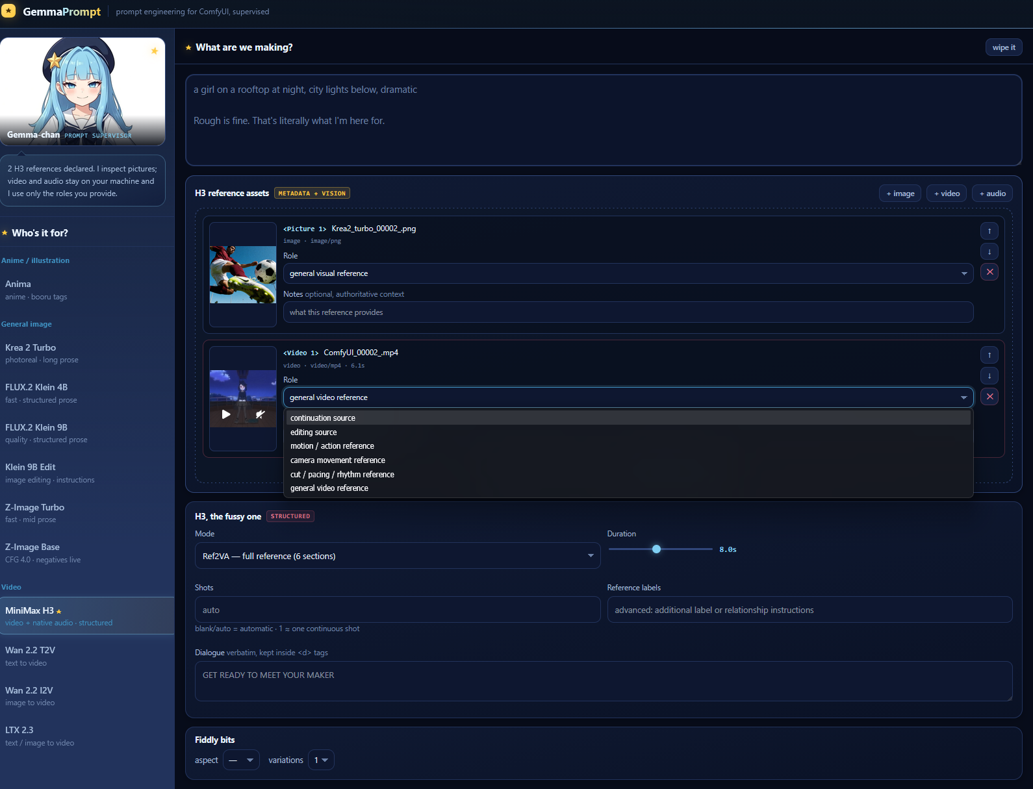
Task: Add an image reference asset
Action: pos(900,194)
